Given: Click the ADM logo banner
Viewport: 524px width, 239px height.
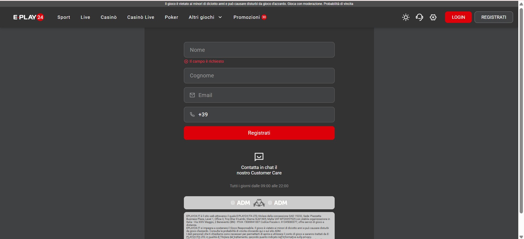Looking at the screenshot, I should (x=259, y=203).
